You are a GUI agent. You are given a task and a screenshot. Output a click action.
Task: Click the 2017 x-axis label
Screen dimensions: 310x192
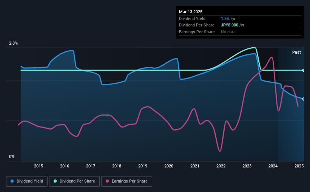pyautogui.click(x=91, y=166)
